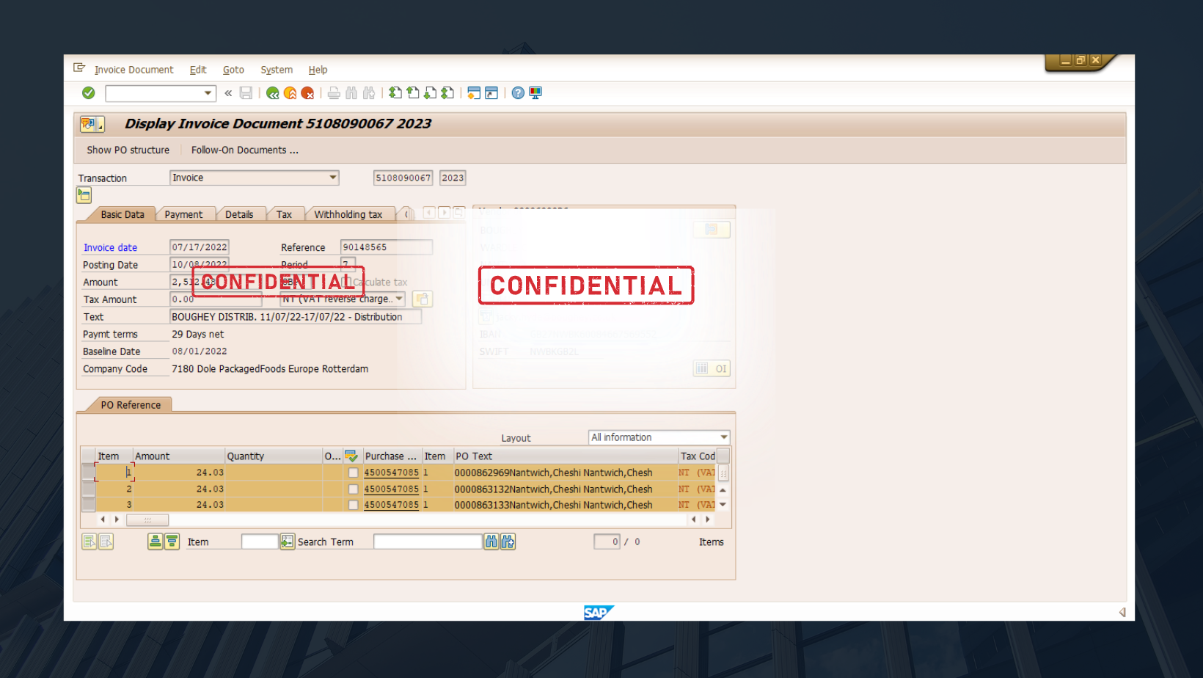
Task: Switch to the Withholding tax tab
Action: click(x=348, y=214)
